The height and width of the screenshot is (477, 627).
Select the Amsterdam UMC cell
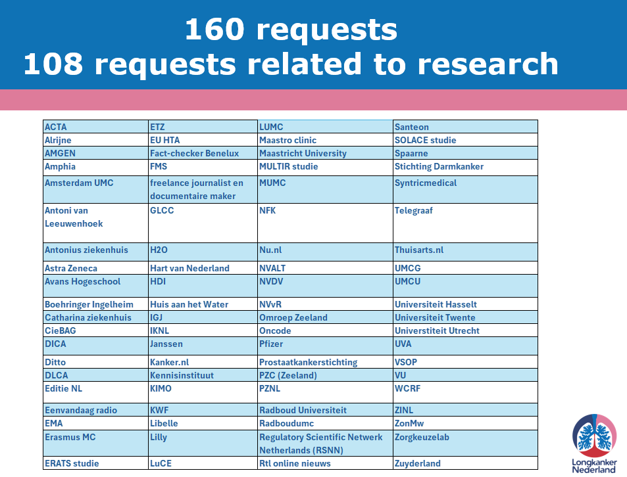coord(95,190)
